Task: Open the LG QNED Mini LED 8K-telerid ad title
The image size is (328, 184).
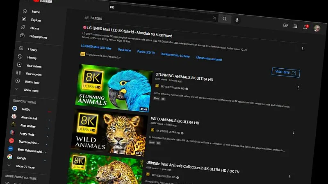Action: point(130,31)
